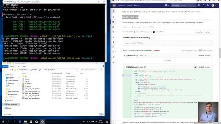Open the Windows Start menu
This screenshot has height=124, width=221.
[3, 122]
